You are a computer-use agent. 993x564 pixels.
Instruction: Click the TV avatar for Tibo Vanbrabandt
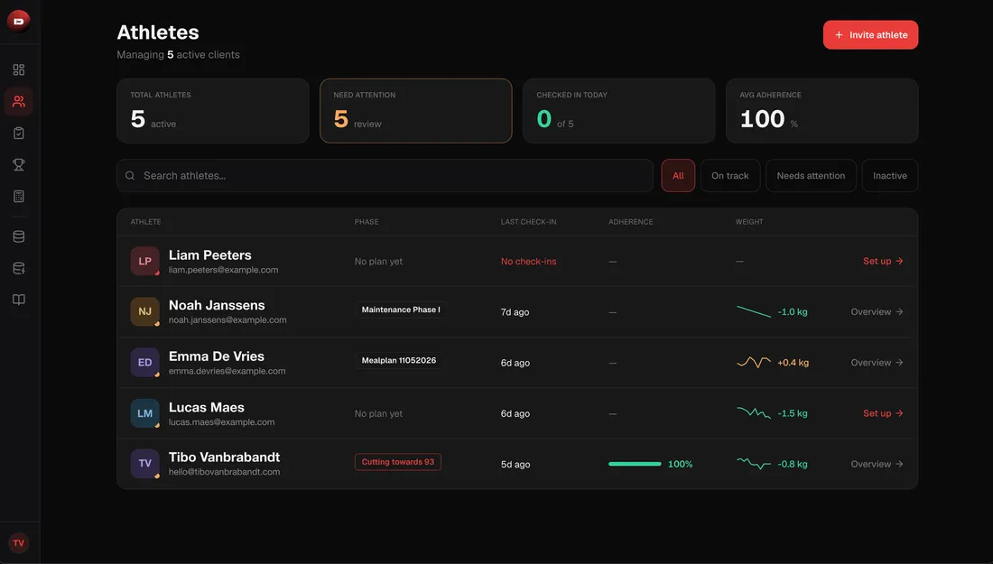145,463
